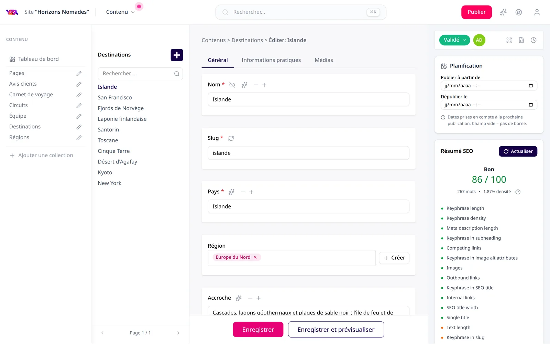Click the unlink translation icon beside Nom
Viewport: 550px width, 344px height.
click(232, 85)
